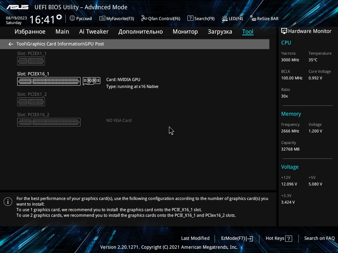Go to the Загрузка tab
Image resolution: width=338 pixels, height=253 pixels.
[x=220, y=32]
